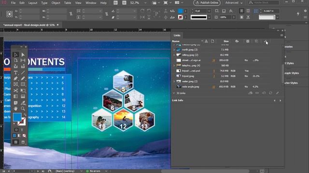Collapse the 31 Links list arrow

174,93
